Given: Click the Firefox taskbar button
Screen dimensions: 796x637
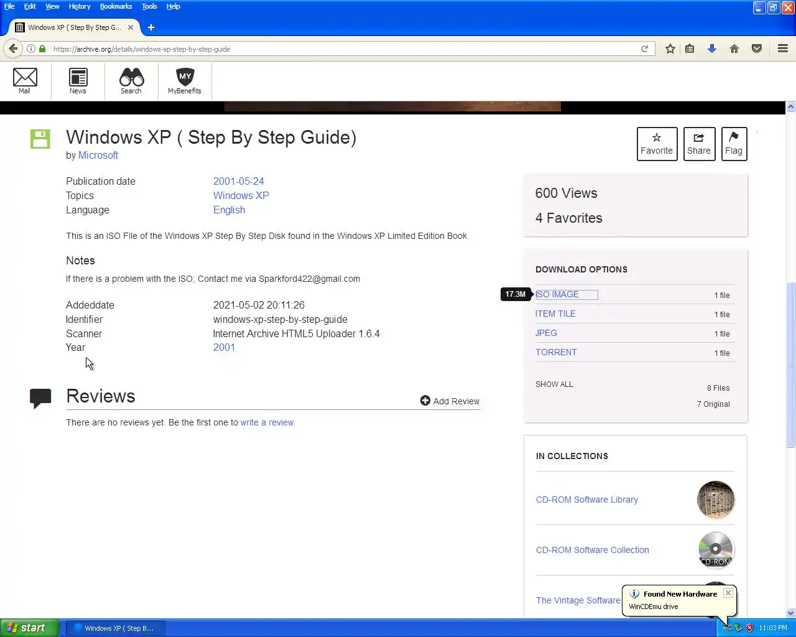Looking at the screenshot, I should pyautogui.click(x=116, y=628).
